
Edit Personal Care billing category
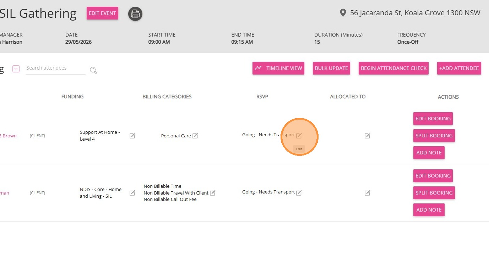[195, 136]
